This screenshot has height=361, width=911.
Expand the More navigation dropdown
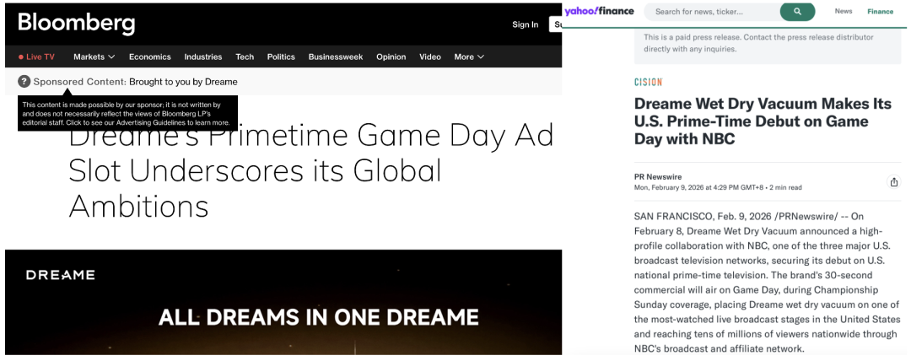[469, 57]
